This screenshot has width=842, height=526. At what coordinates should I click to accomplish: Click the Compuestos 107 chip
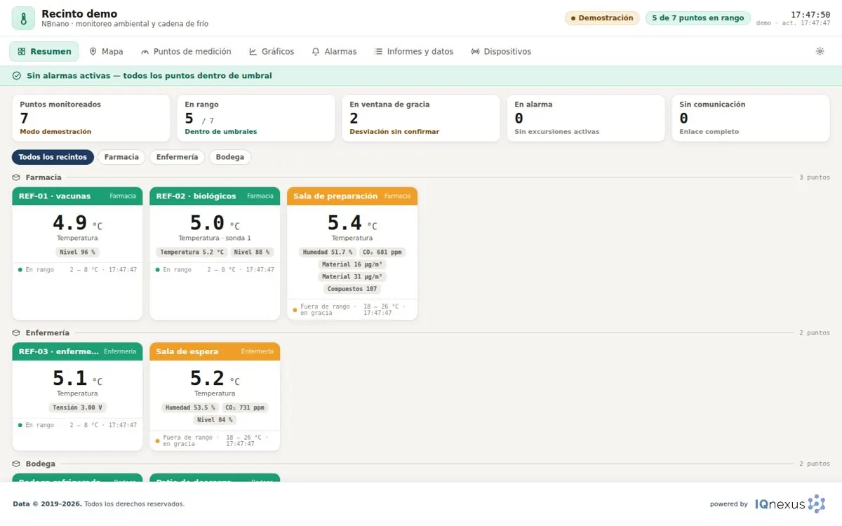point(352,289)
